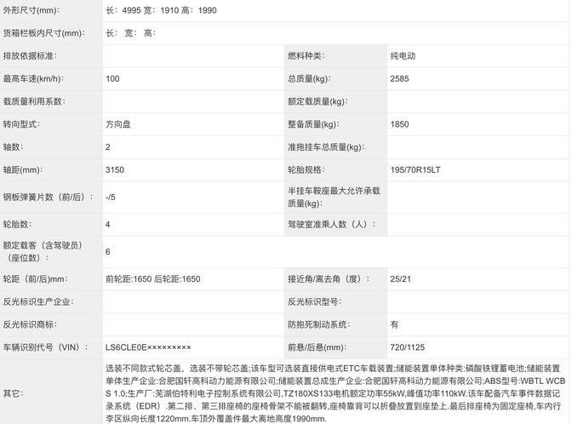572x424 pixels.
Task: Select wheelbase value 3150
Action: point(115,169)
